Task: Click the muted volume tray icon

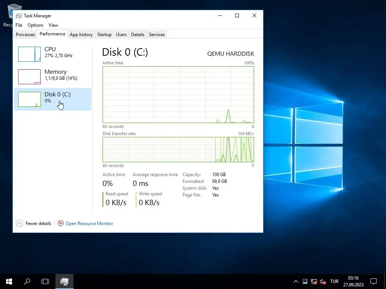Action: 323,281
